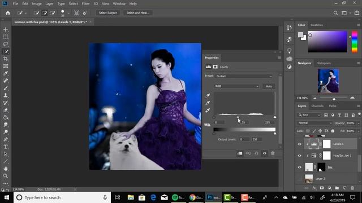Screen dimensions: 362x203
Task: Click the midtone input levels slider handle
Action: click(x=238, y=117)
